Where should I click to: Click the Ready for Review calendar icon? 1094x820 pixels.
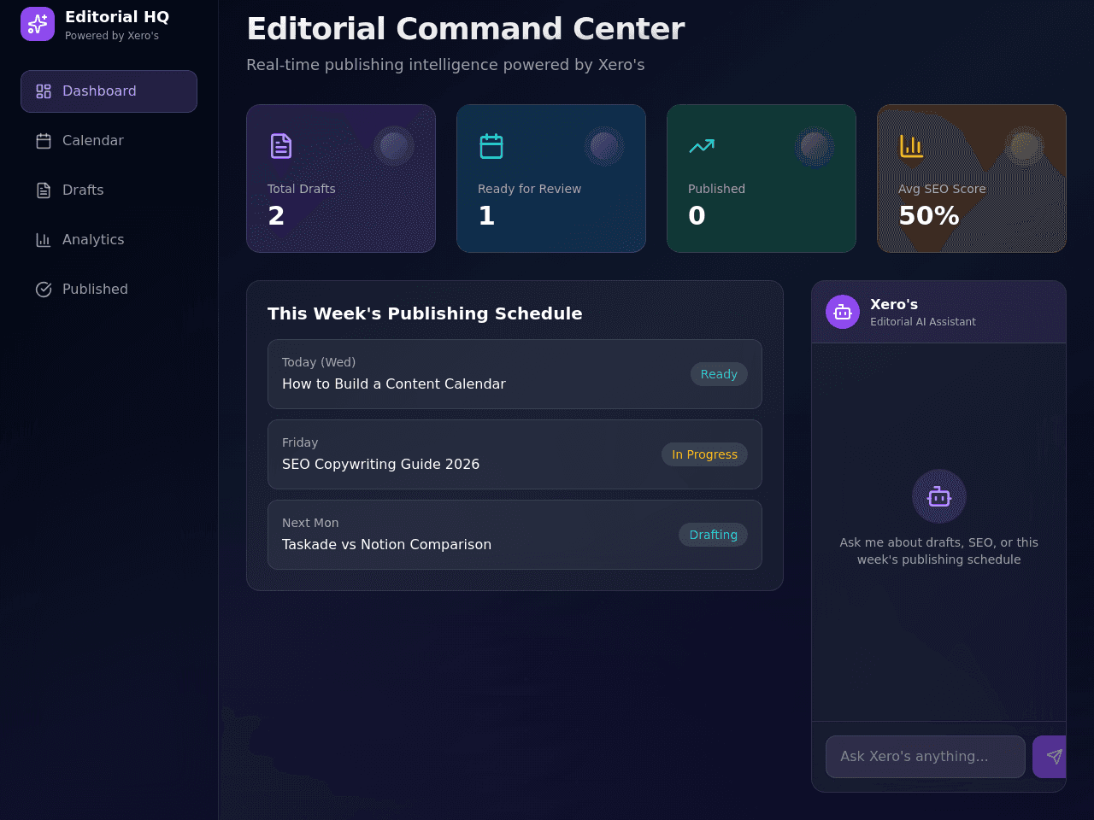pyautogui.click(x=491, y=146)
